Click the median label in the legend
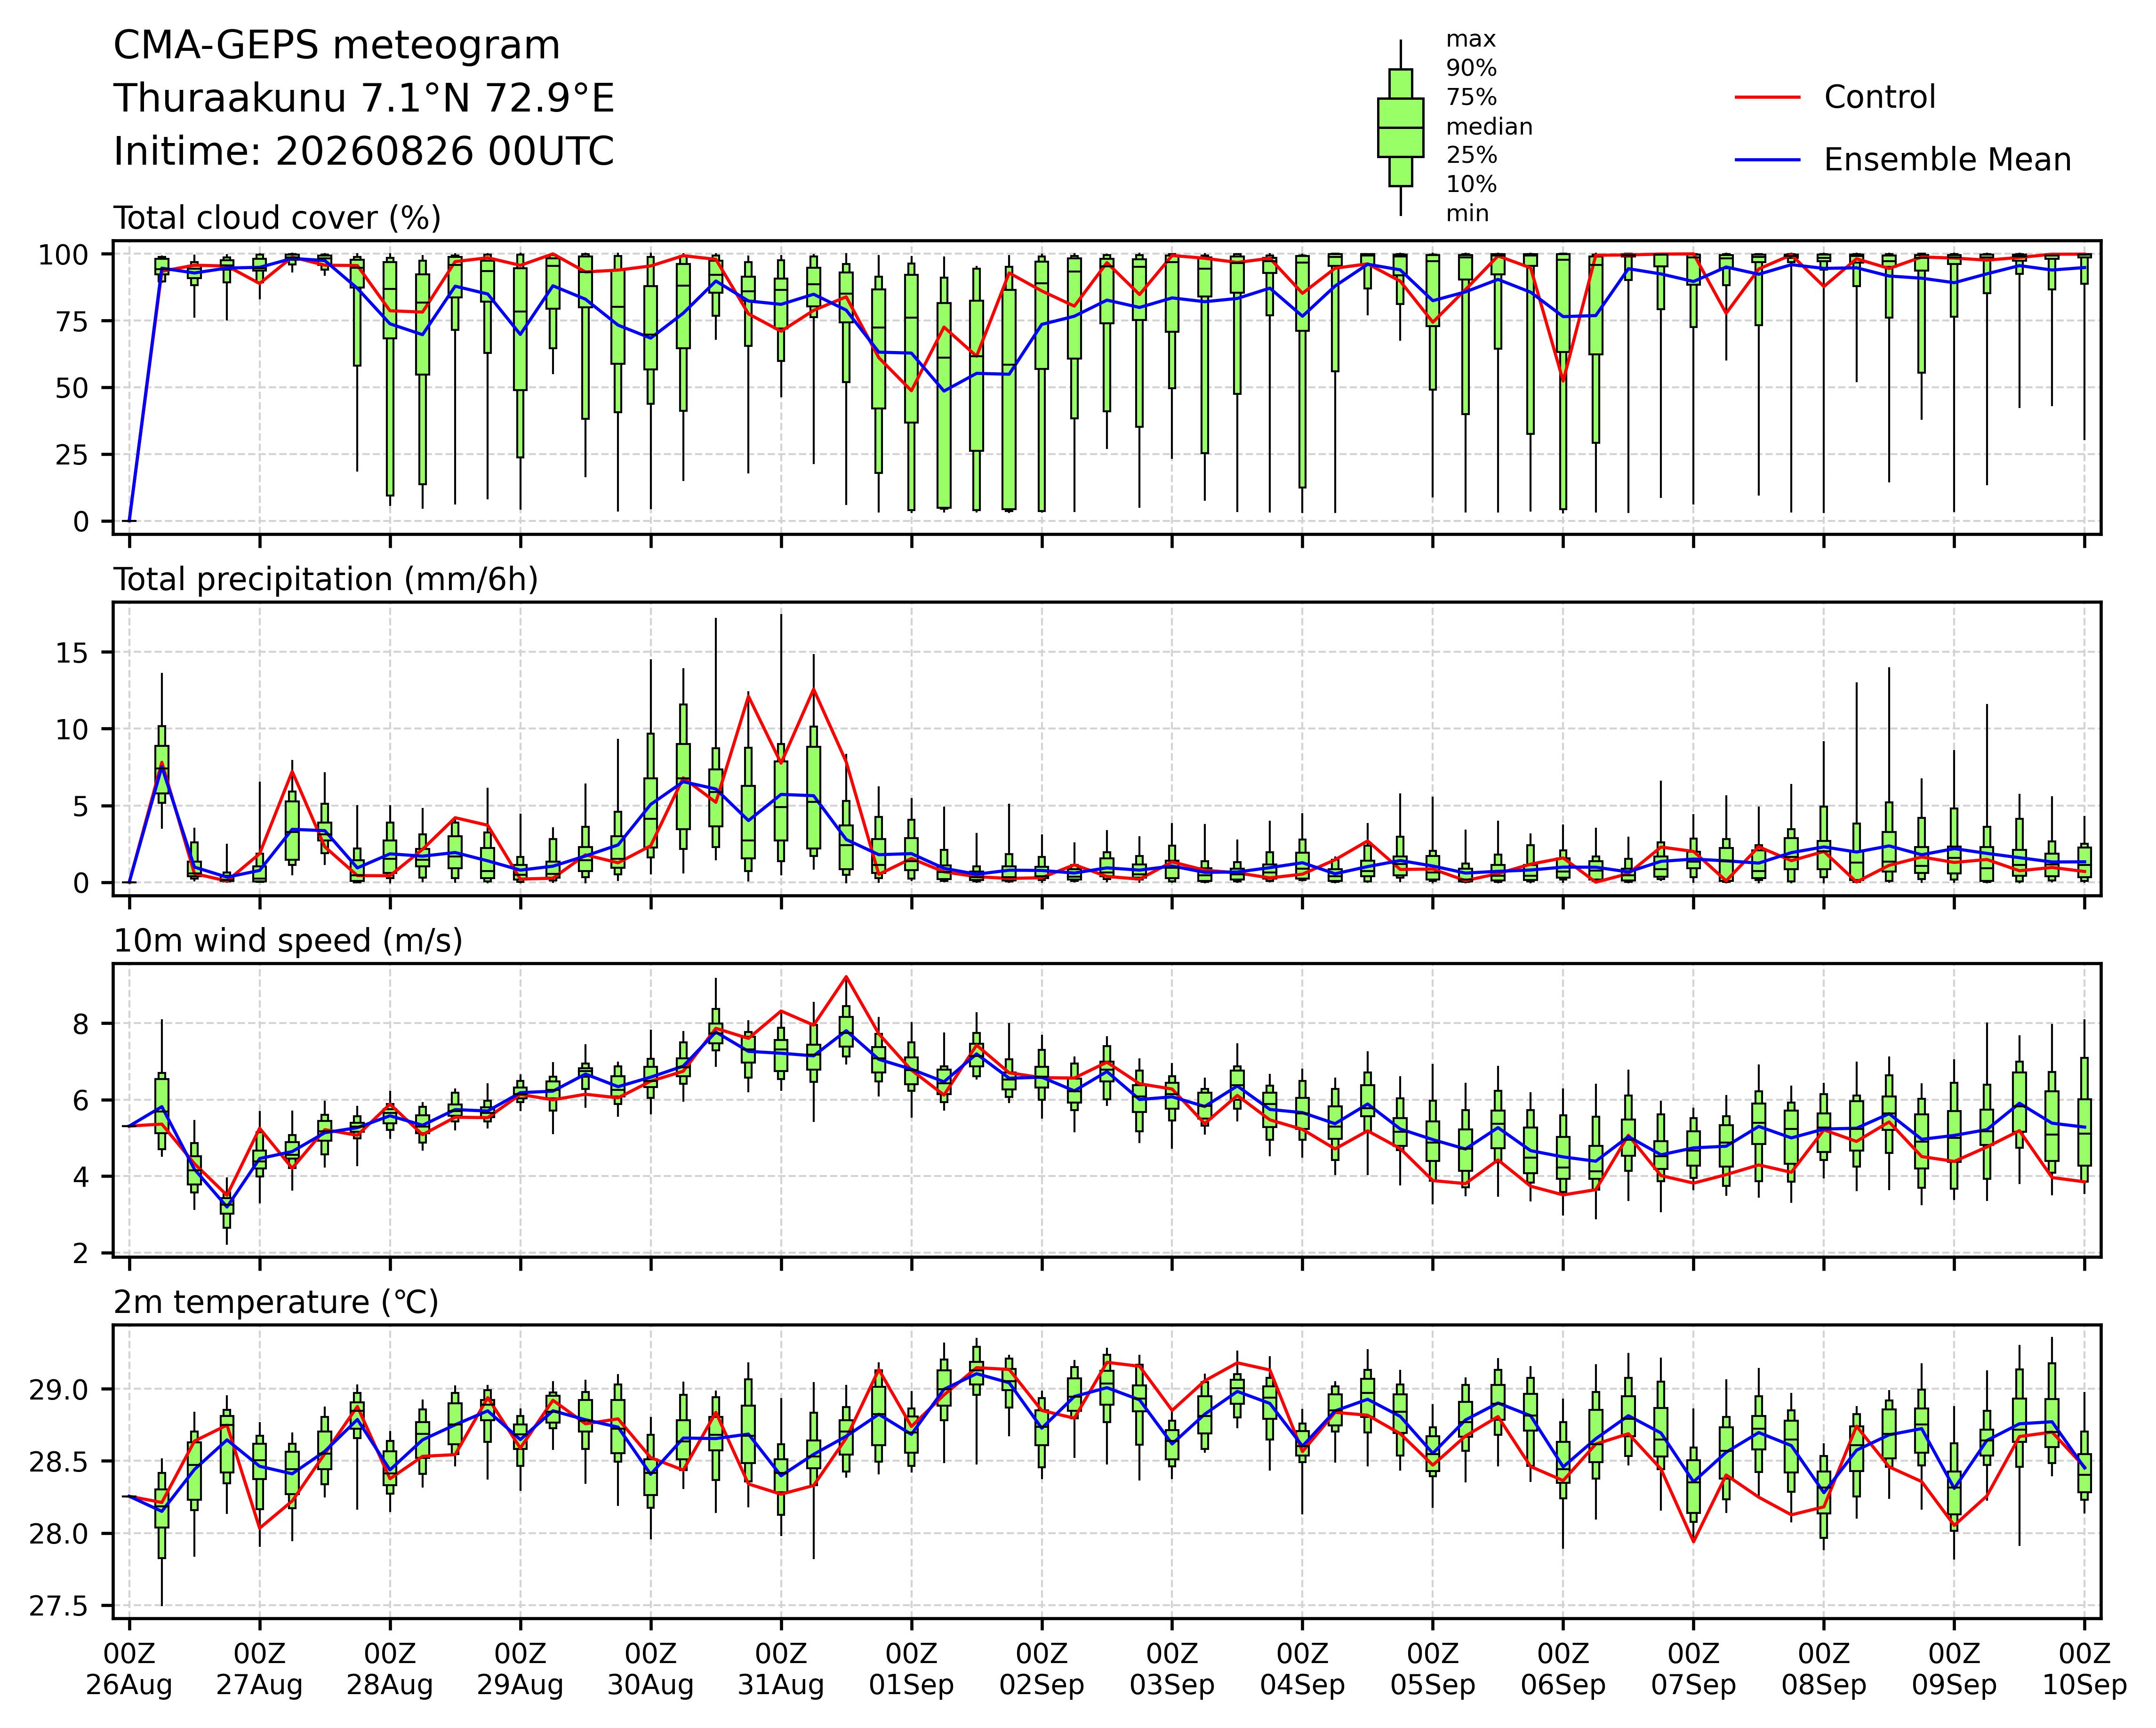Screen dimensions: 2156x1728 click(x=1489, y=127)
